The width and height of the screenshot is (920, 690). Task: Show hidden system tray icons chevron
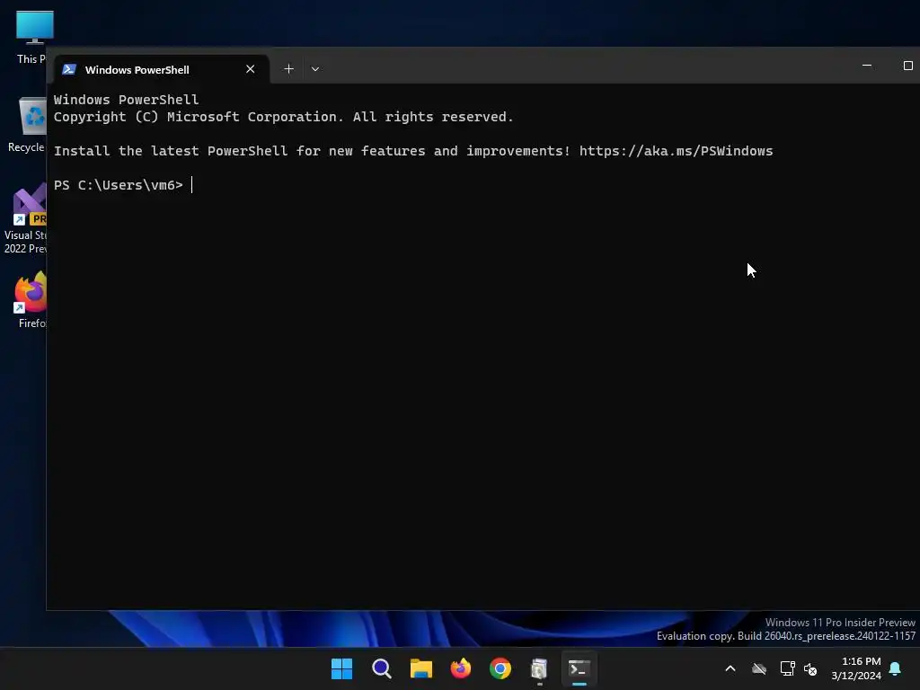coord(730,668)
